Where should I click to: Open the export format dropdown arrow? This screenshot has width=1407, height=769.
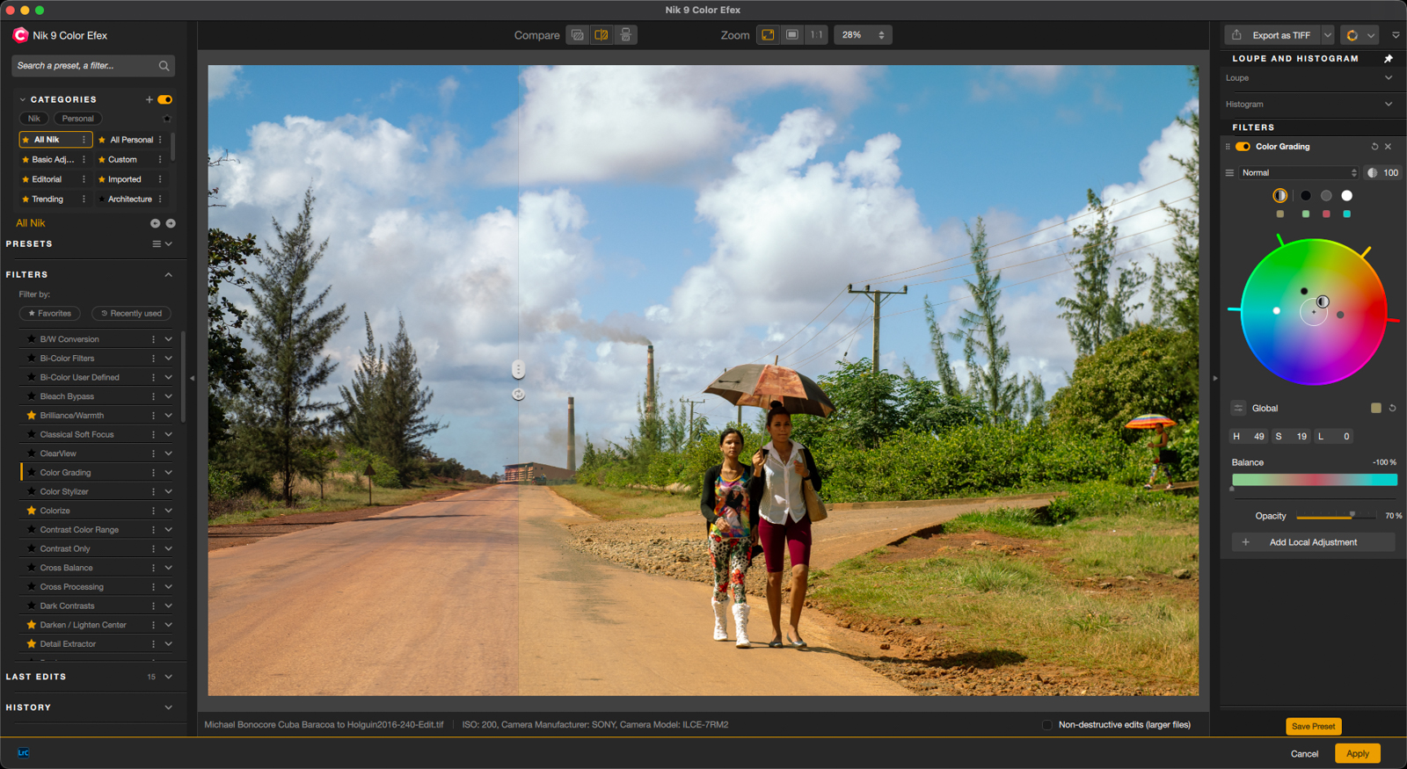(x=1327, y=35)
